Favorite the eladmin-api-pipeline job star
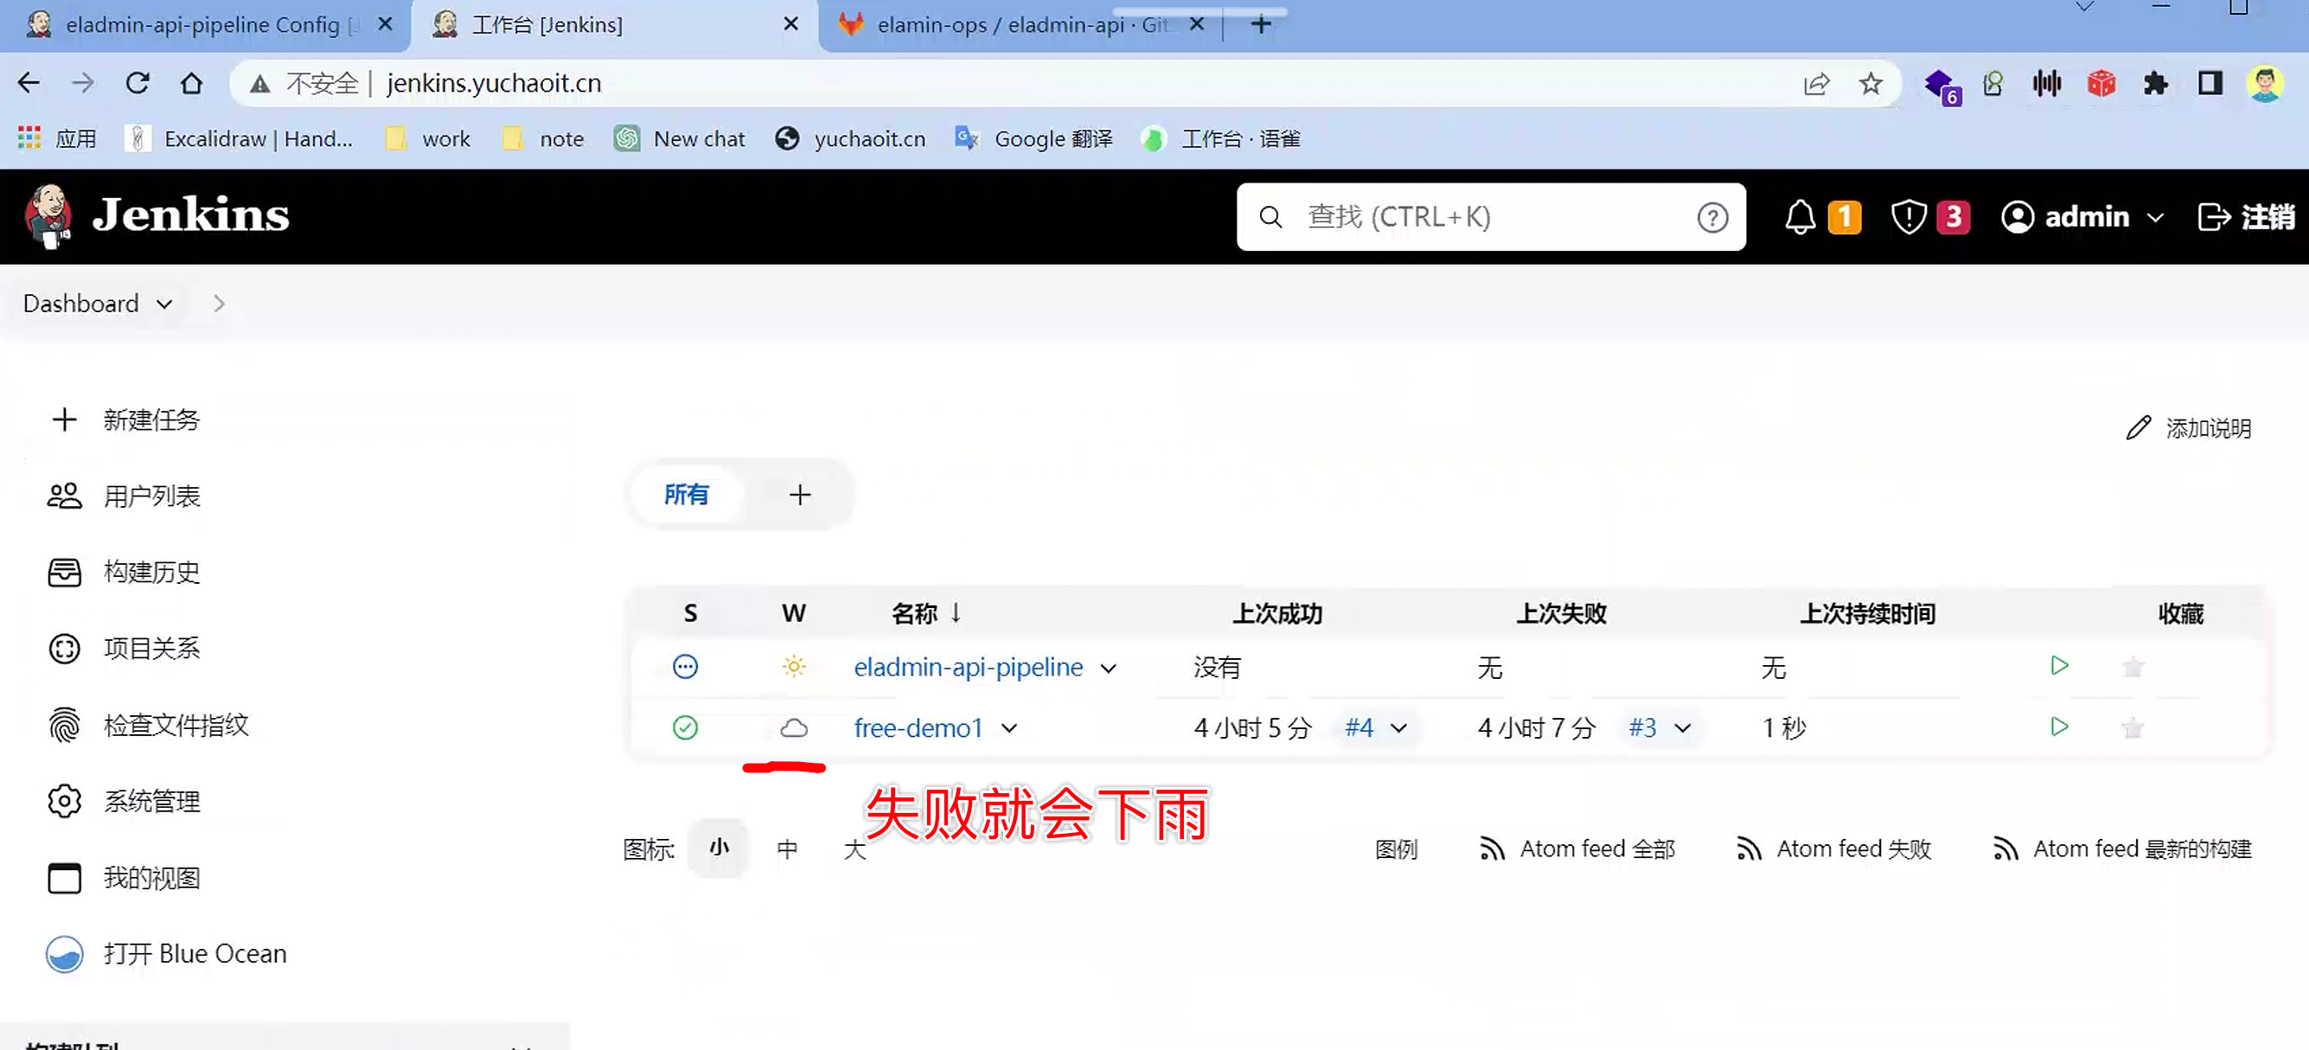 click(x=2133, y=667)
